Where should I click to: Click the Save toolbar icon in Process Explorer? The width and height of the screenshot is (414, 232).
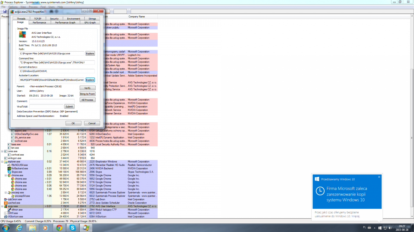tap(5, 11)
